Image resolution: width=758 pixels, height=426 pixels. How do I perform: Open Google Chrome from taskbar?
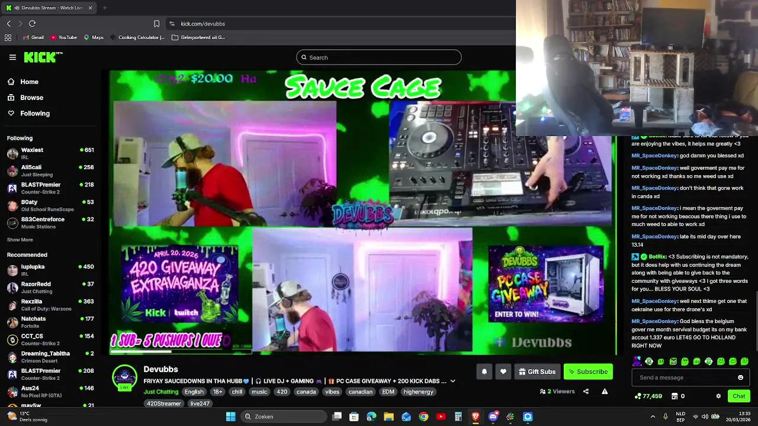tap(423, 417)
